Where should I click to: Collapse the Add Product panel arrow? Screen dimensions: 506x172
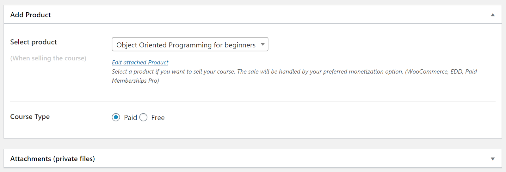[x=492, y=15]
